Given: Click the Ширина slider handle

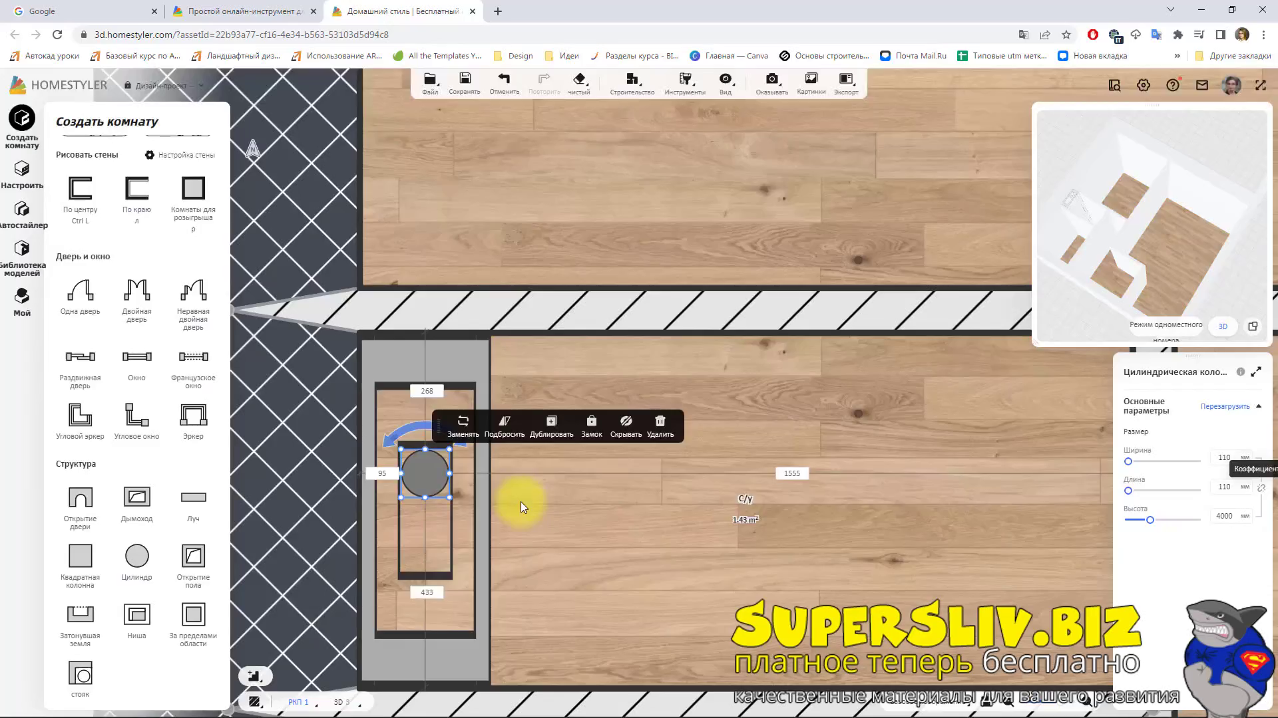Looking at the screenshot, I should (1128, 461).
